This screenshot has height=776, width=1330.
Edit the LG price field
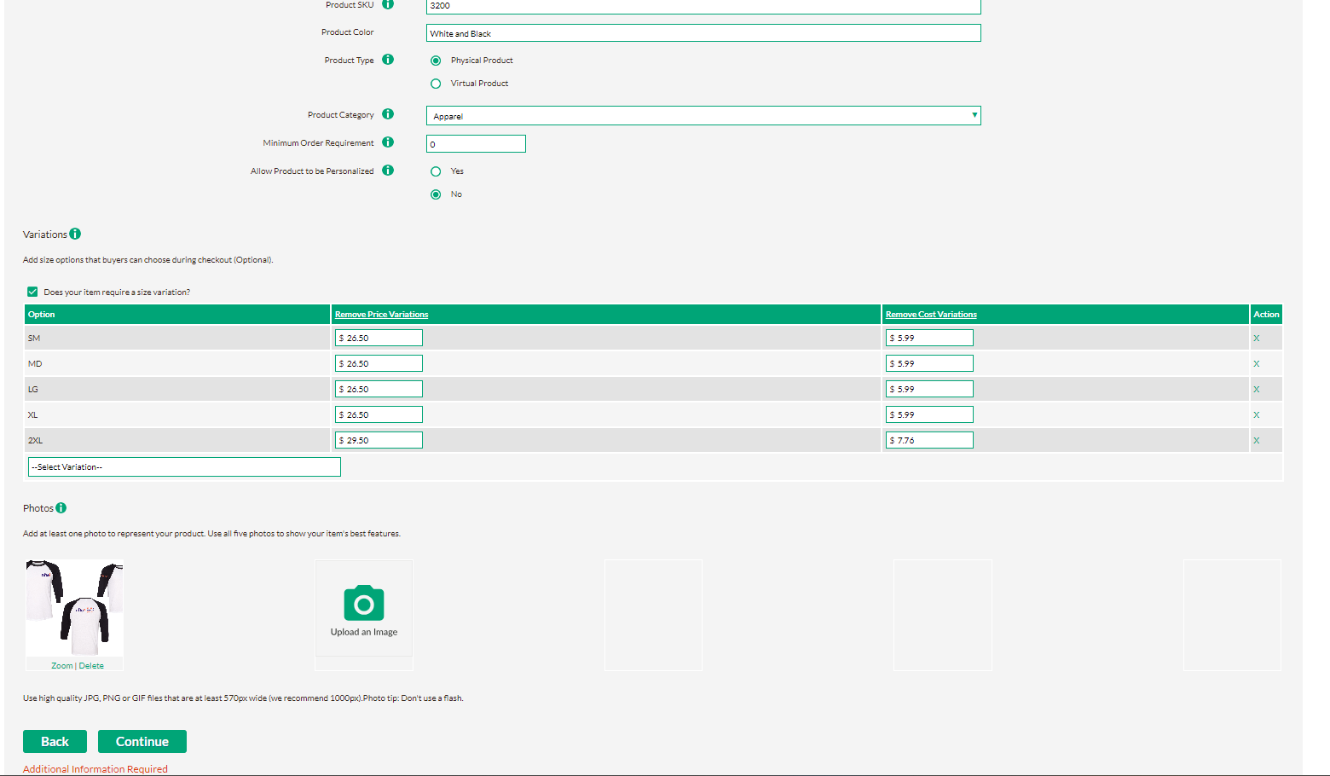(x=379, y=389)
